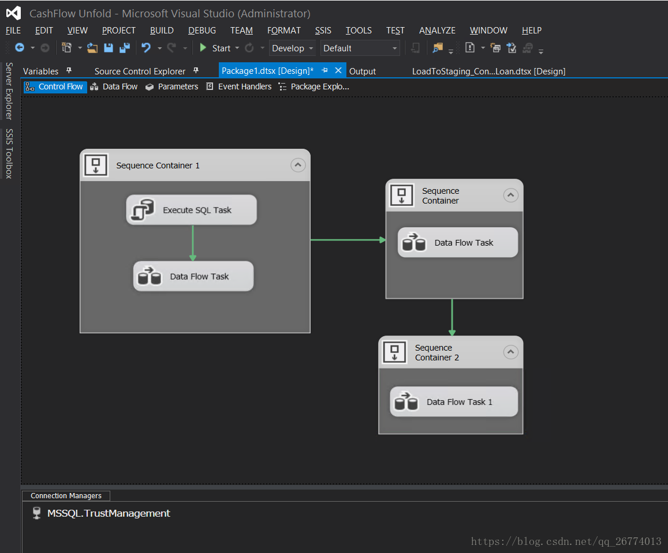Pin the Source Control Explorer tab
Image resolution: width=668 pixels, height=553 pixels.
196,70
